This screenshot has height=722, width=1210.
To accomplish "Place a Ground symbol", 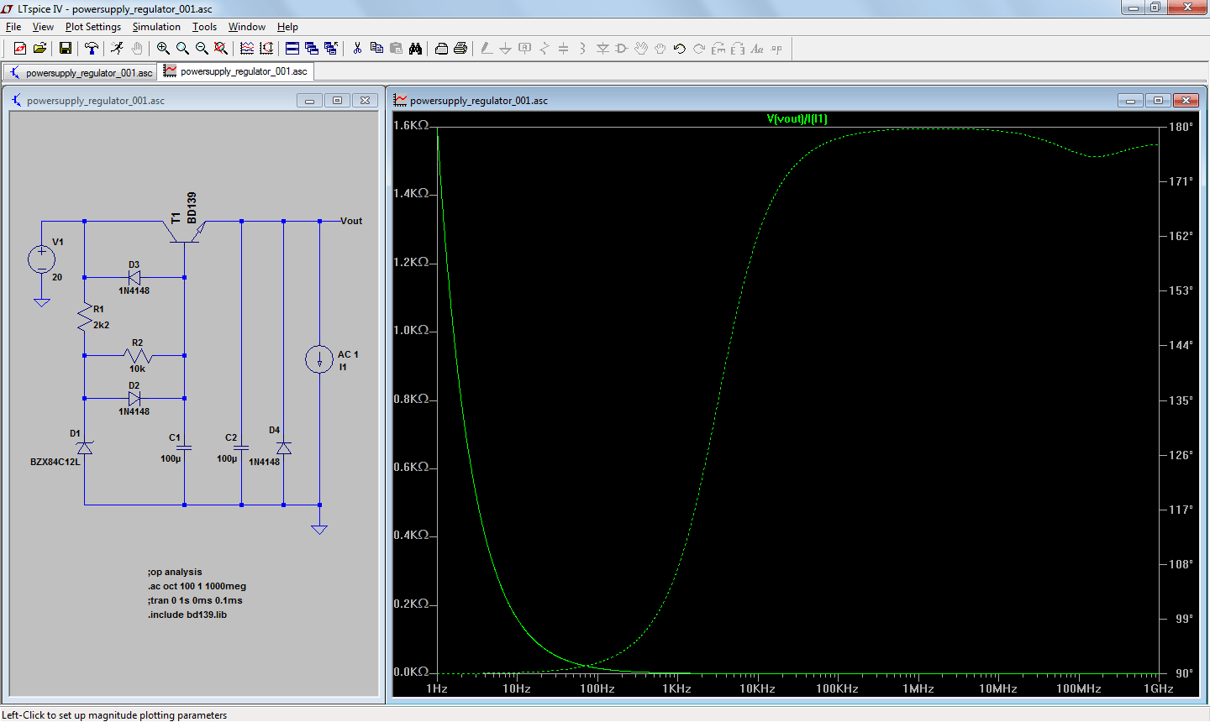I will pos(504,48).
